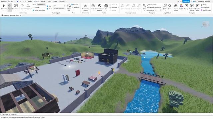Image resolution: width=213 pixels, height=119 pixels.
Task: Click Exibir soldas button
Action: [152, 5]
